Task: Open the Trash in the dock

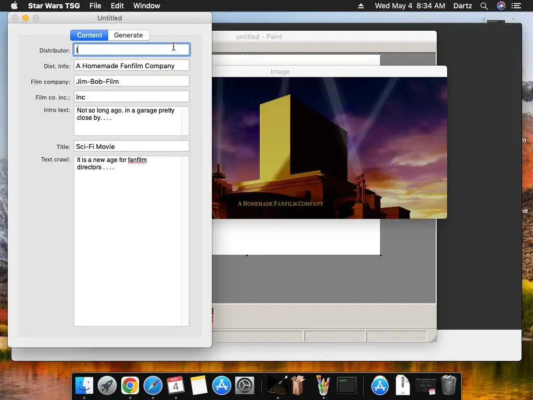Action: tap(448, 385)
